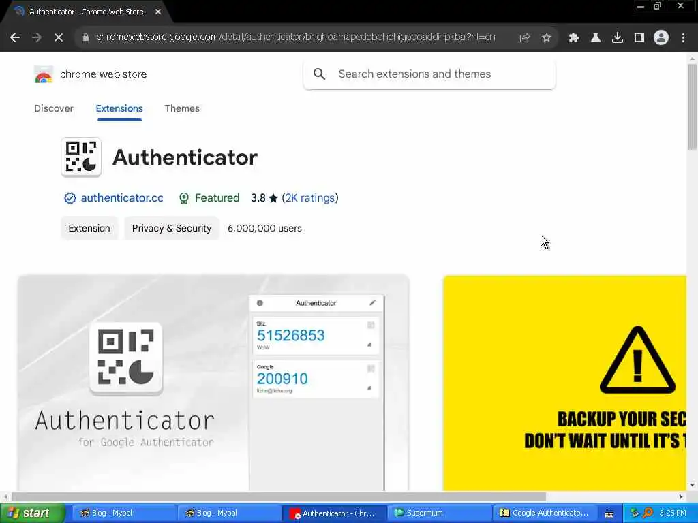
Task: Click the 3:25 PM system clock
Action: (x=673, y=513)
